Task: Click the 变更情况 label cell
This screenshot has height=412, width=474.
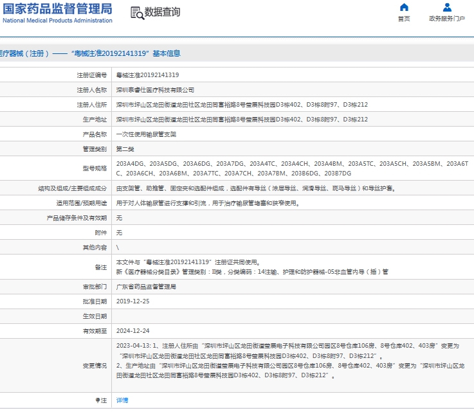Action: coord(55,366)
